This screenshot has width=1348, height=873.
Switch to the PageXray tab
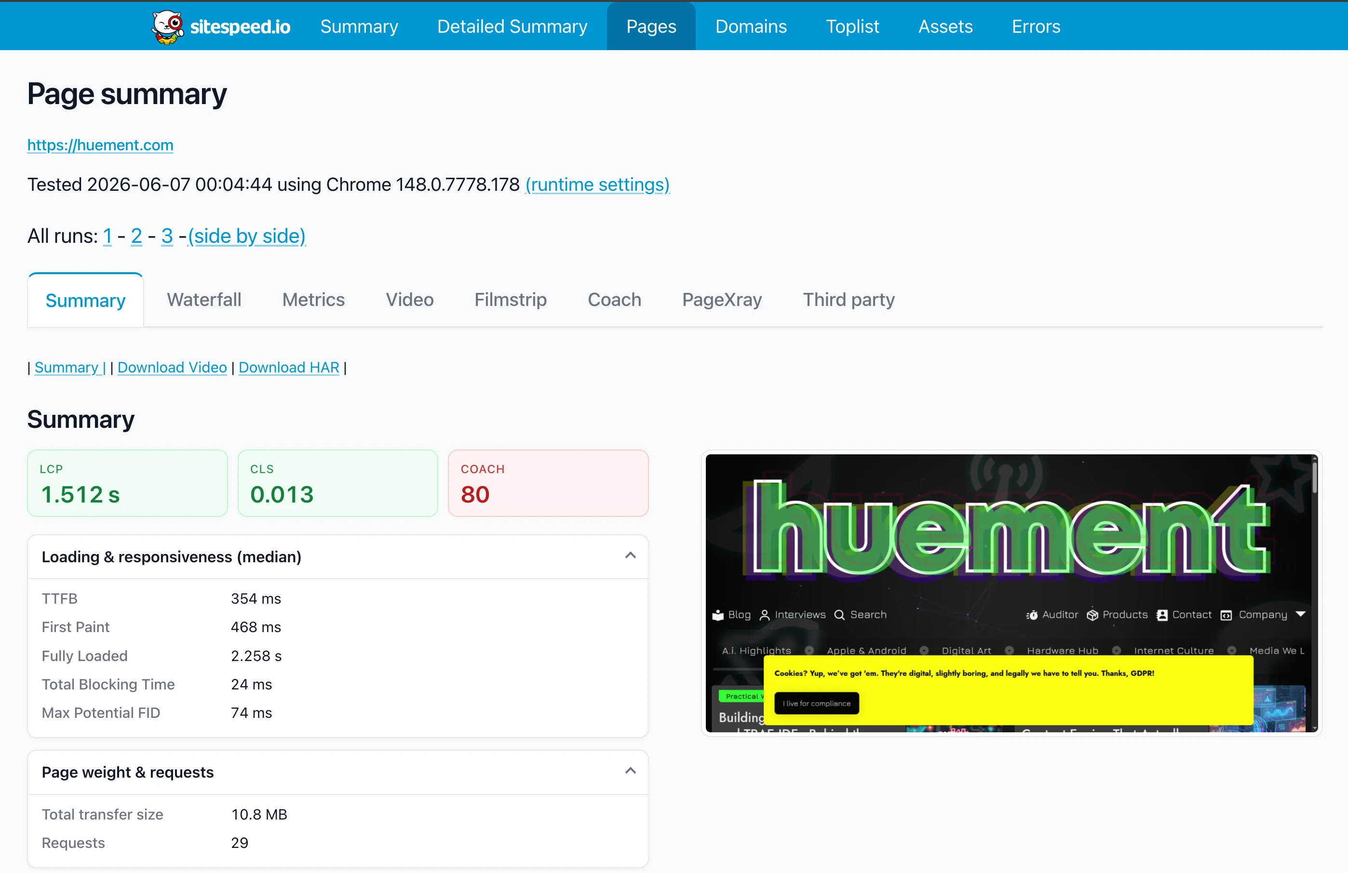click(x=722, y=300)
